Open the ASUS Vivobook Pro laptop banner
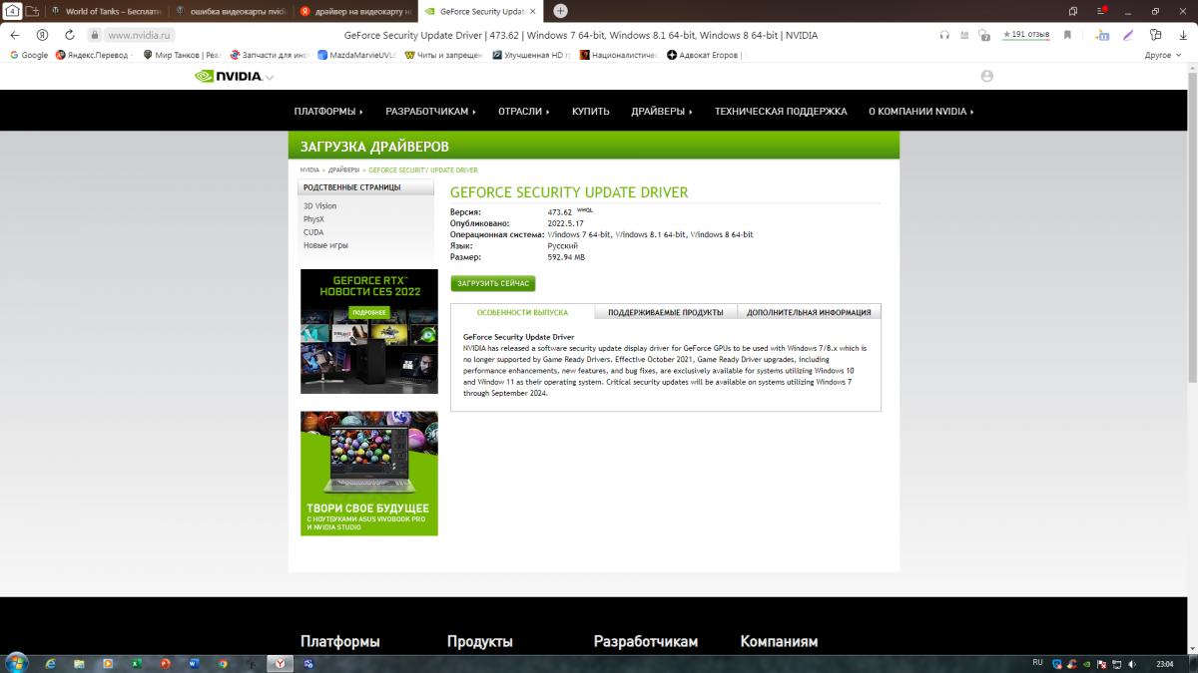This screenshot has height=673, width=1198. 369,474
